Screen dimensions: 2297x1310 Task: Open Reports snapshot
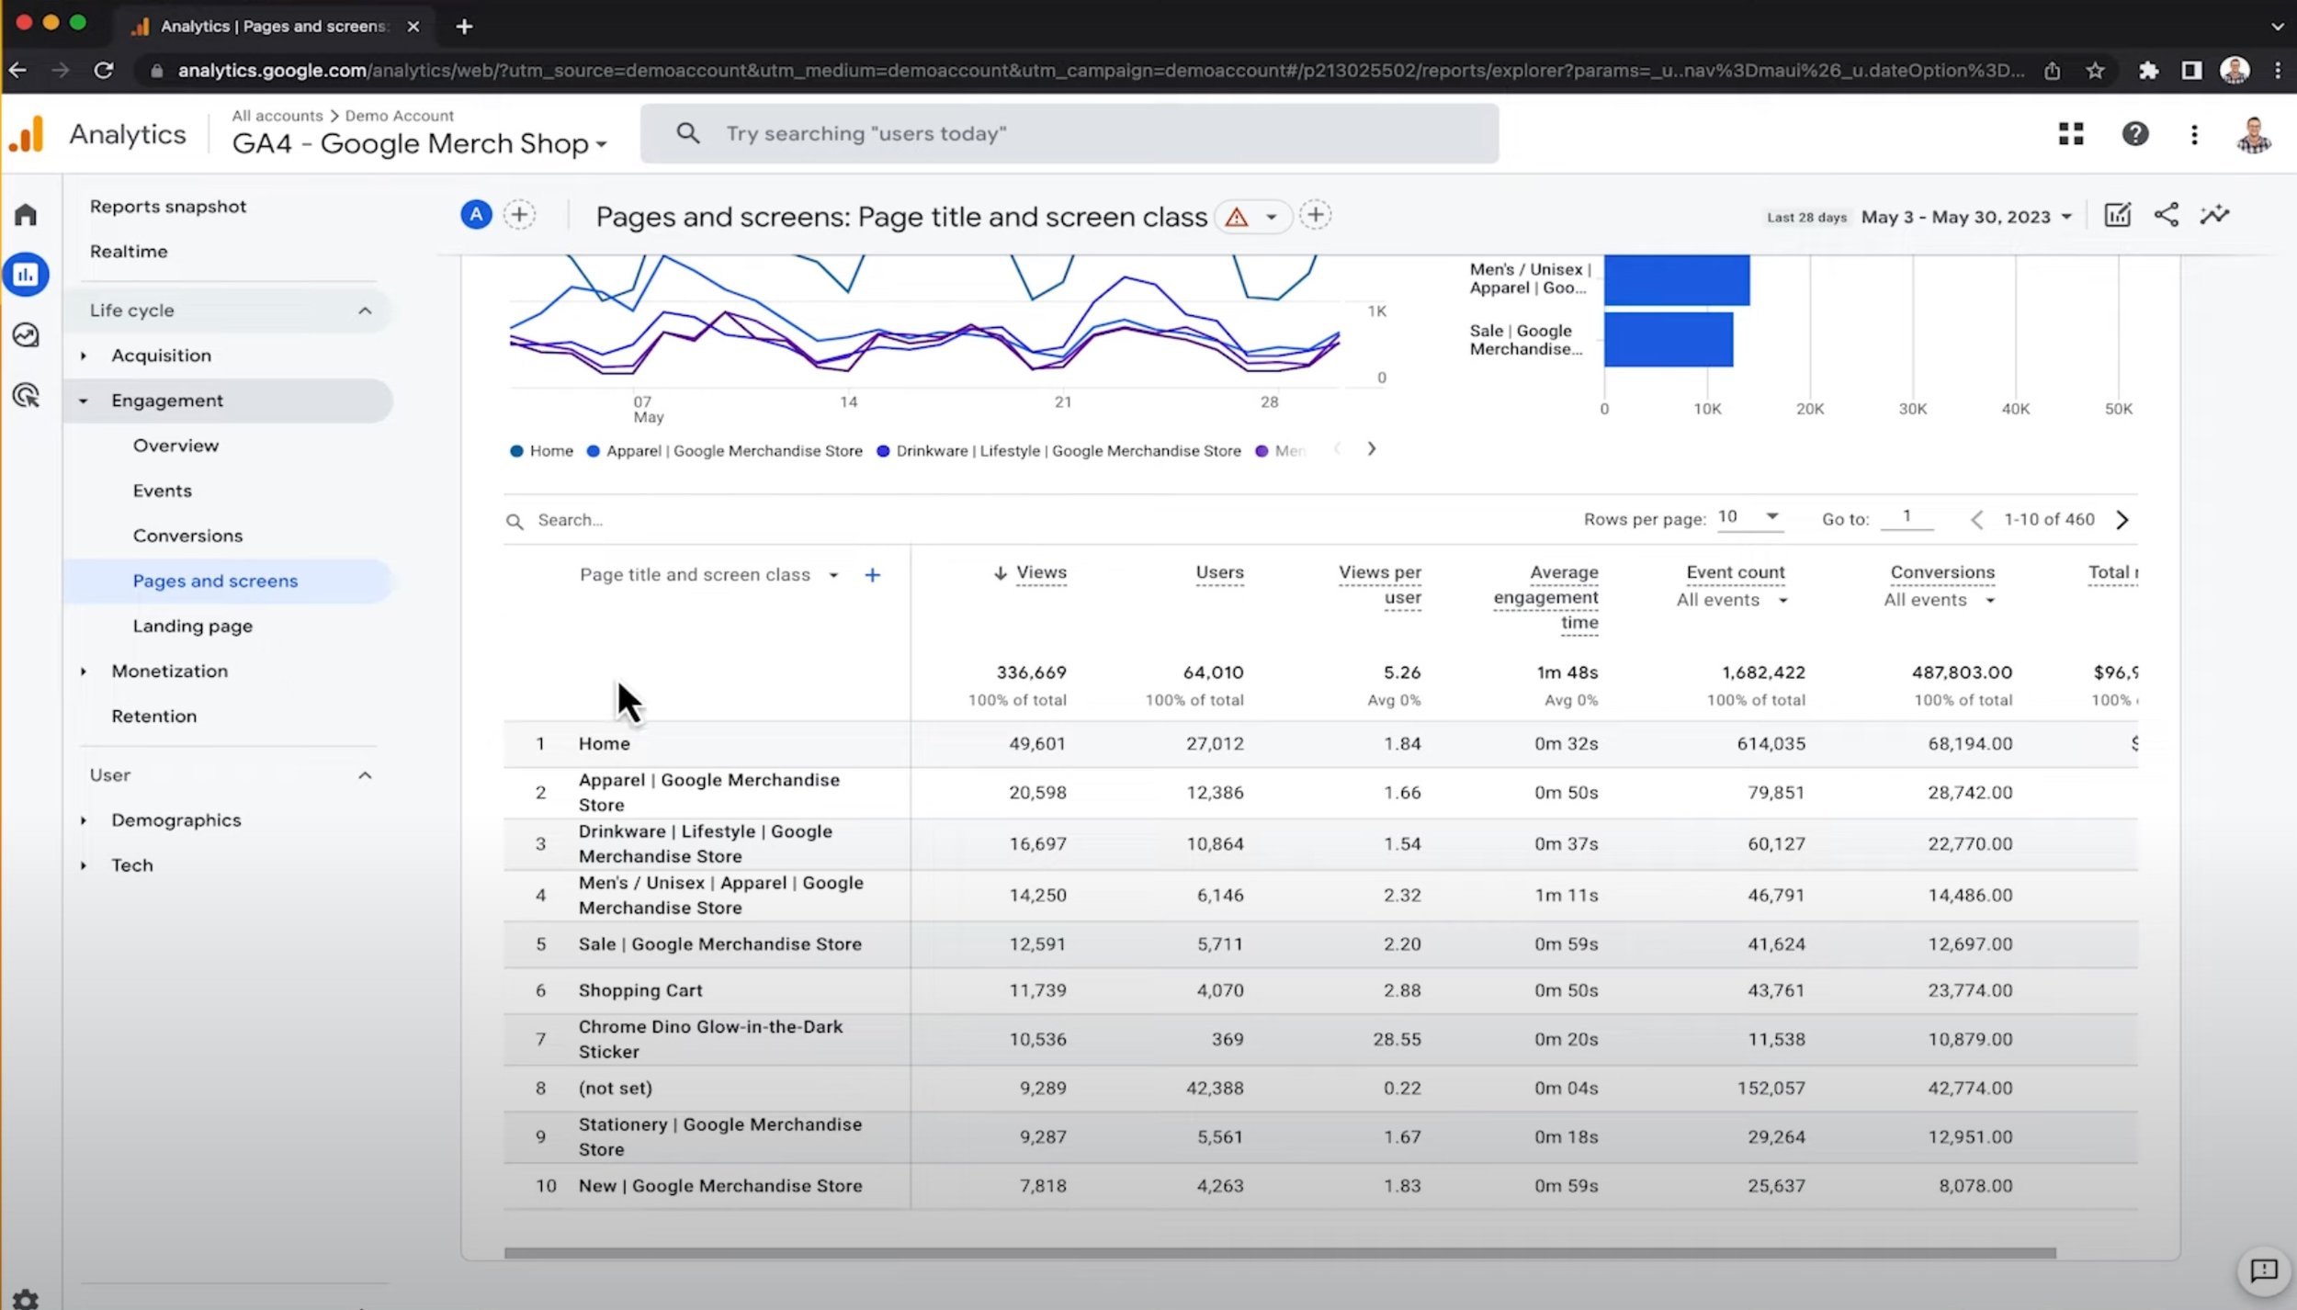click(x=168, y=207)
